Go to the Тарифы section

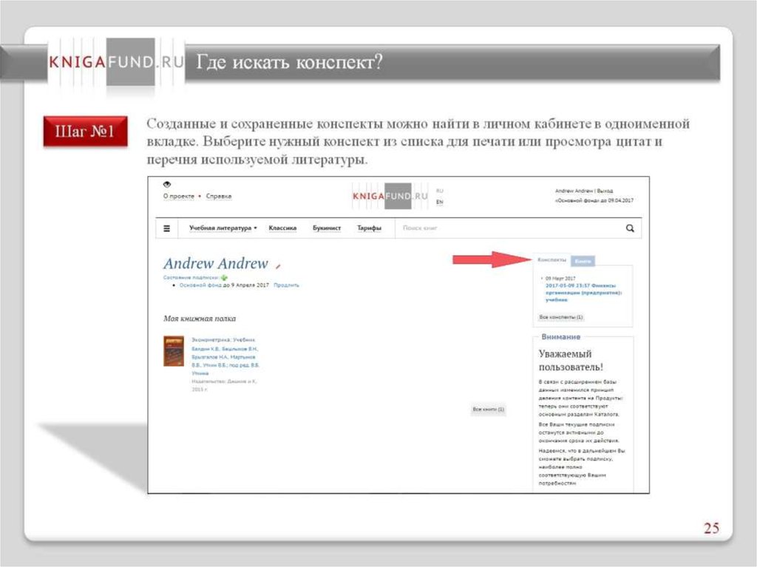coord(369,228)
